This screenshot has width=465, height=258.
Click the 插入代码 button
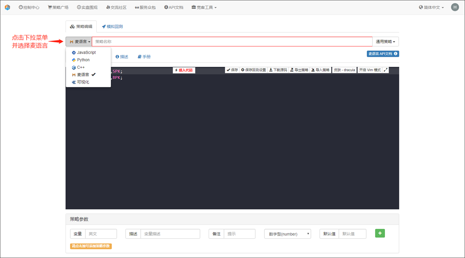[x=184, y=70]
